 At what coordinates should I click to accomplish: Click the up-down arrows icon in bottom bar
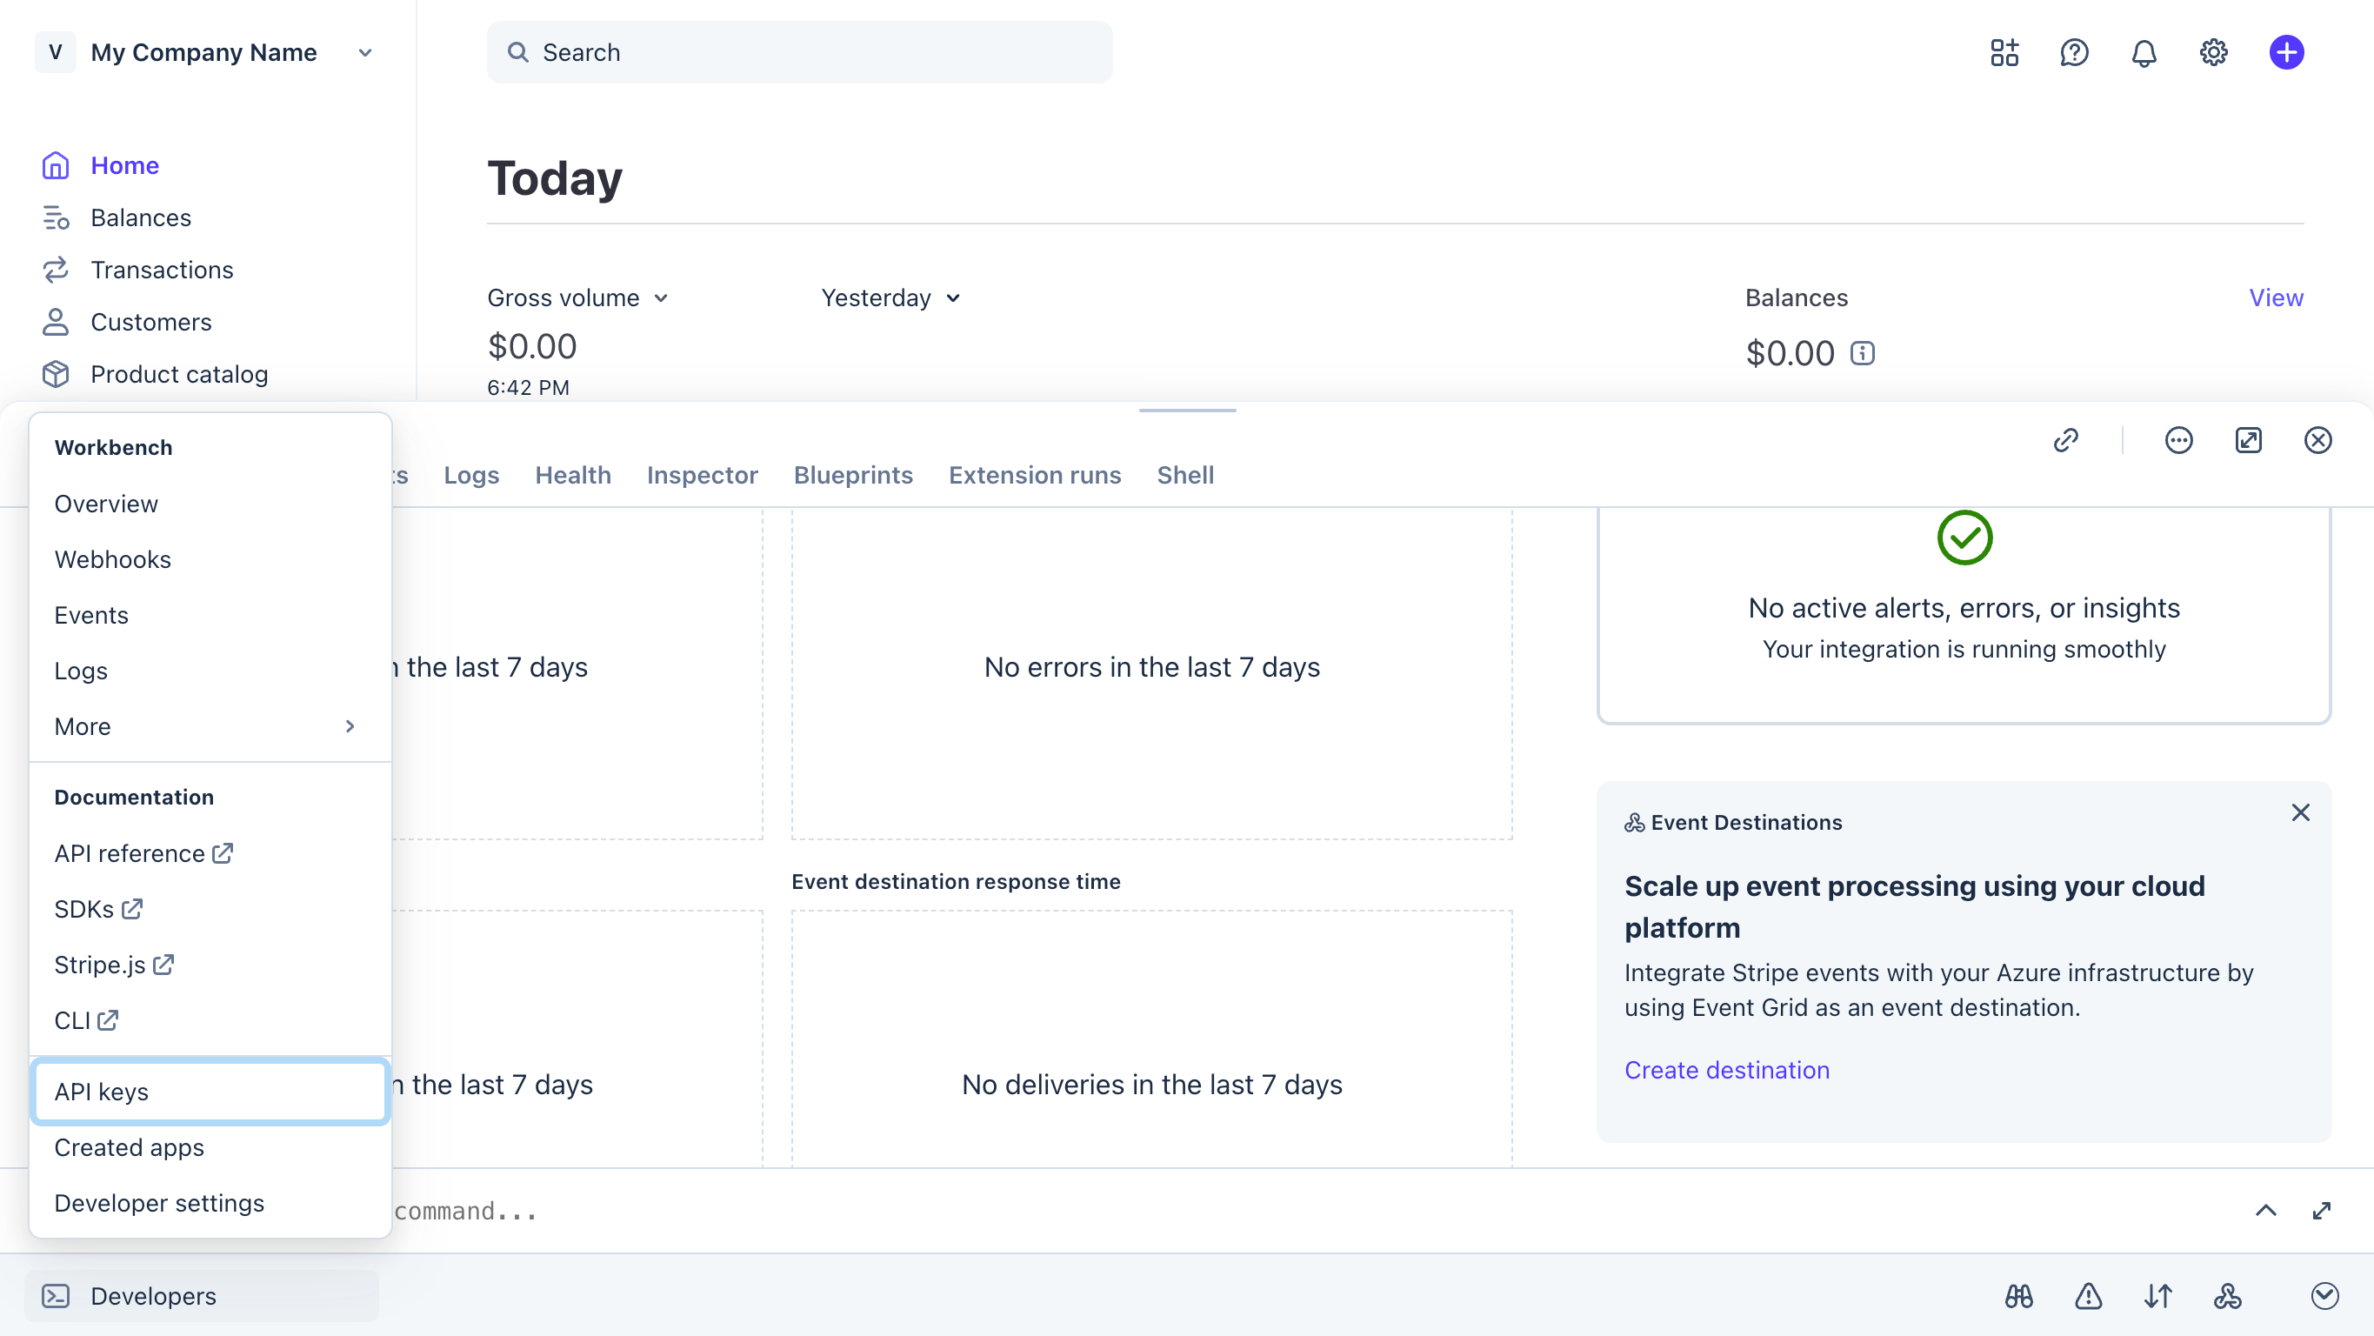tap(2158, 1296)
